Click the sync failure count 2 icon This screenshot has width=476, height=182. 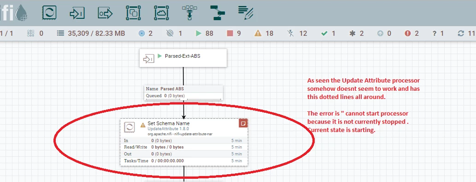point(411,33)
